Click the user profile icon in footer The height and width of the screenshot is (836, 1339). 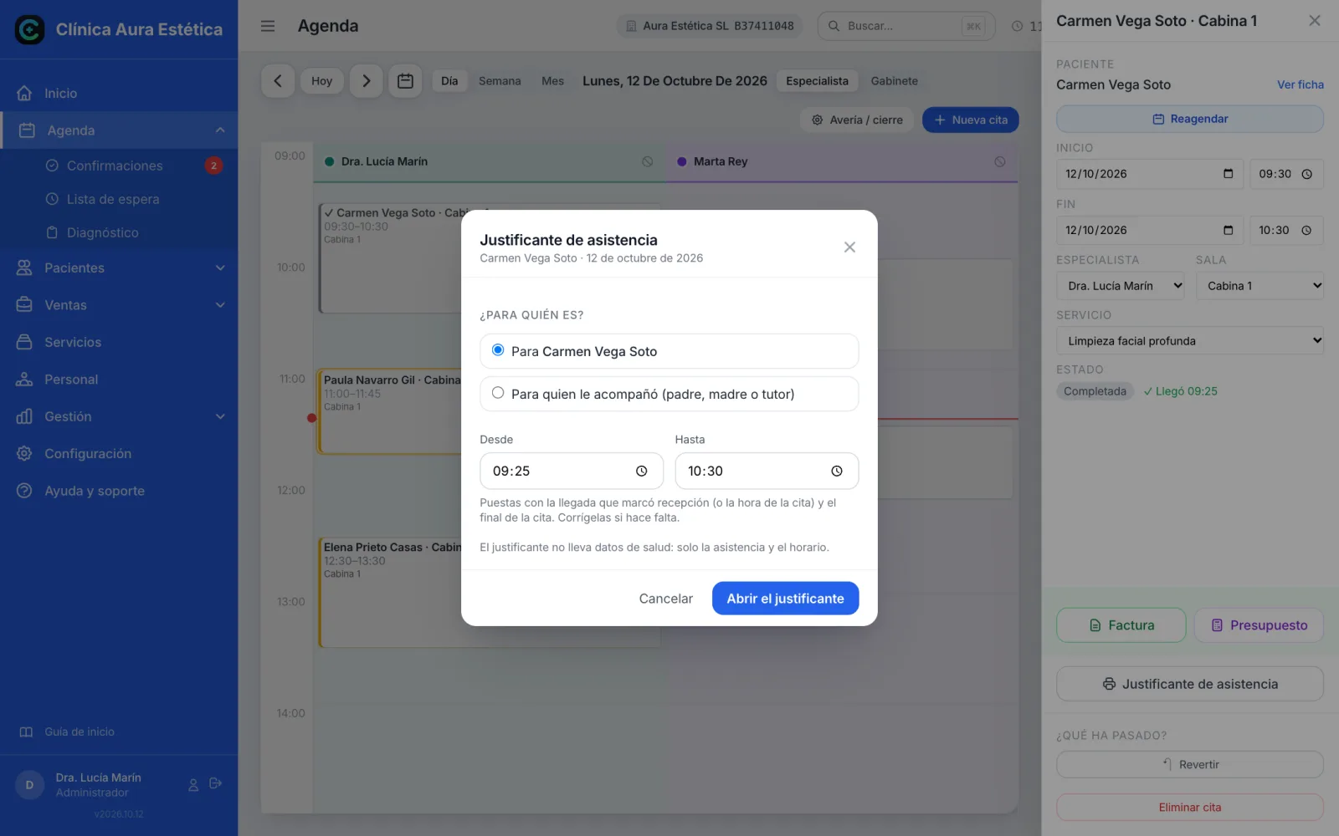(x=193, y=784)
